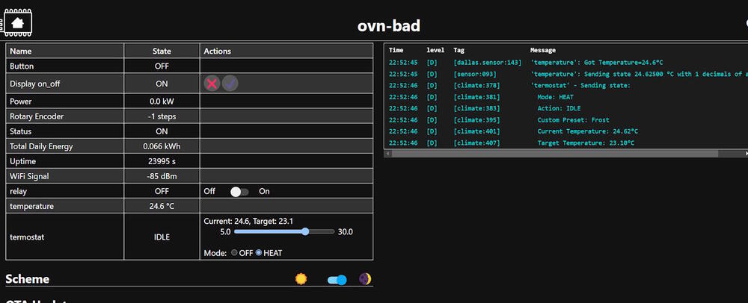This screenshot has height=303, width=748.
Task: Click the log horizontal scrollbar
Action: 555,154
